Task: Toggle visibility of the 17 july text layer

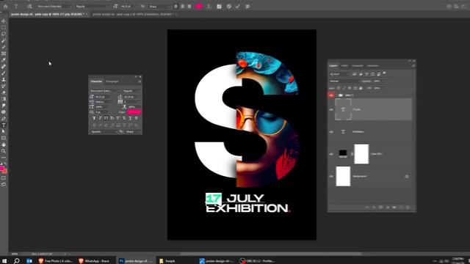Action: (x=331, y=109)
